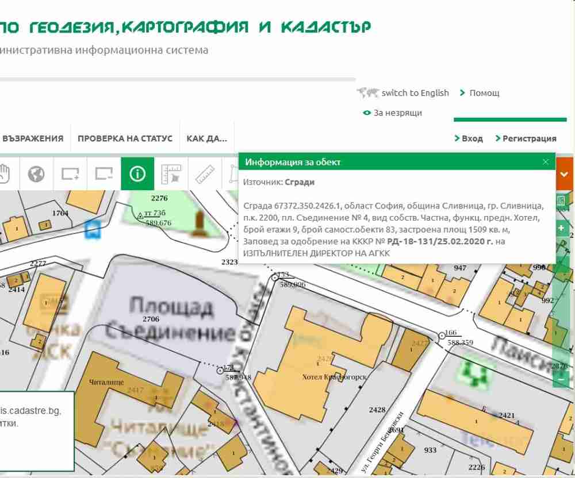Activate the zoom-out rectangle tool

point(104,174)
